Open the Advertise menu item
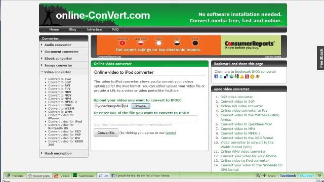This screenshot has height=182, width=324. pos(94,29)
